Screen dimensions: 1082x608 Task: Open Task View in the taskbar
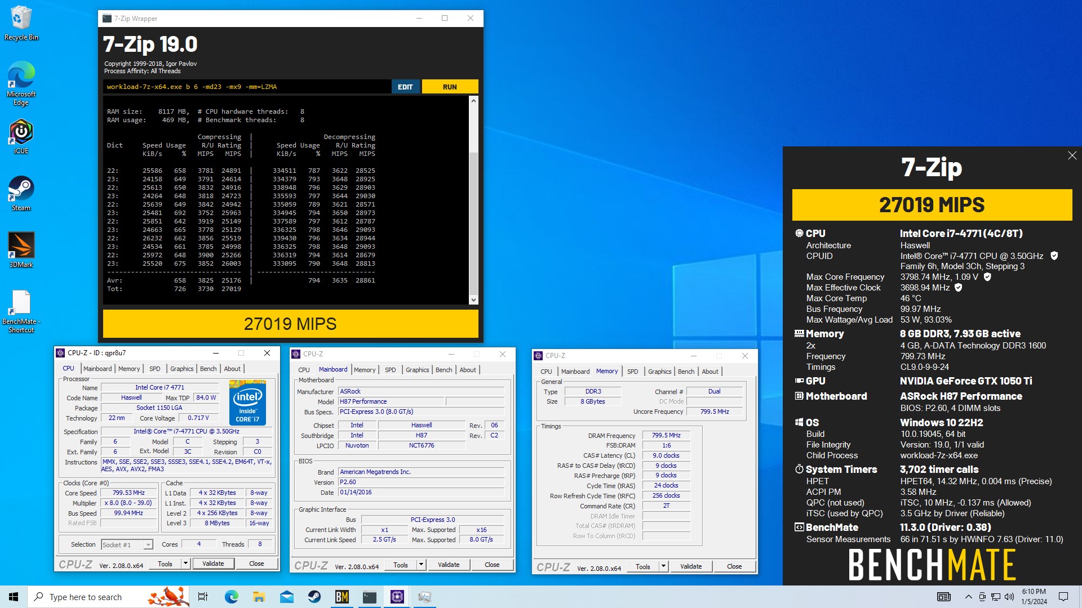[203, 597]
